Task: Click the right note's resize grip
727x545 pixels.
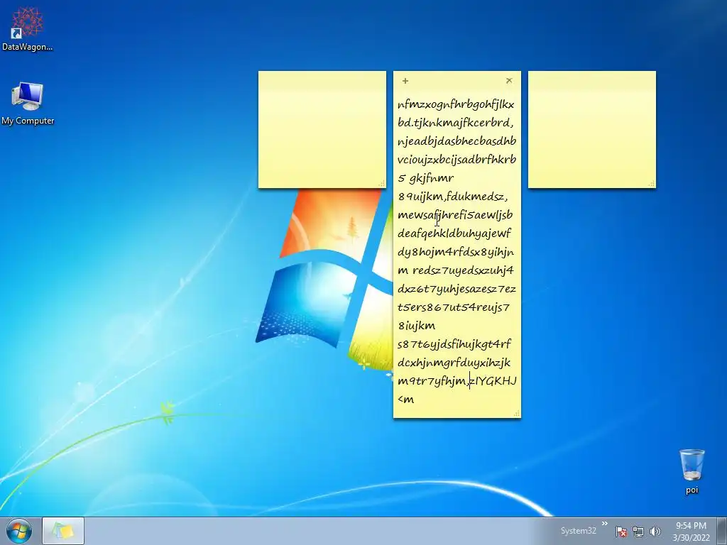Action: (652, 184)
